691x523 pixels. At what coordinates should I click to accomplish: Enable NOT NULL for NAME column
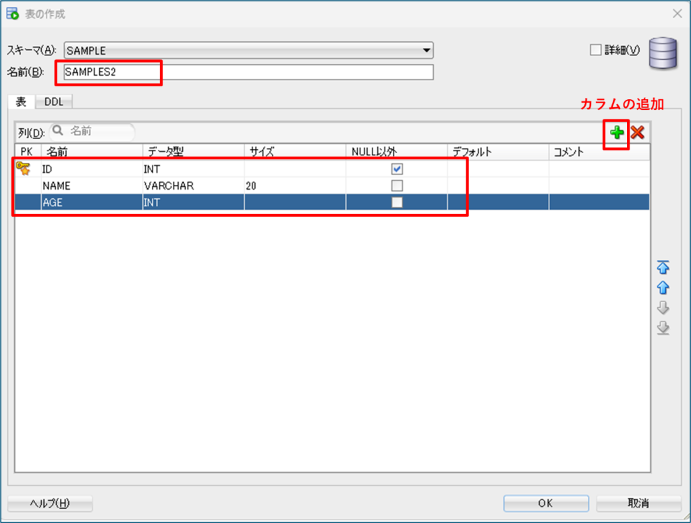[x=397, y=186]
